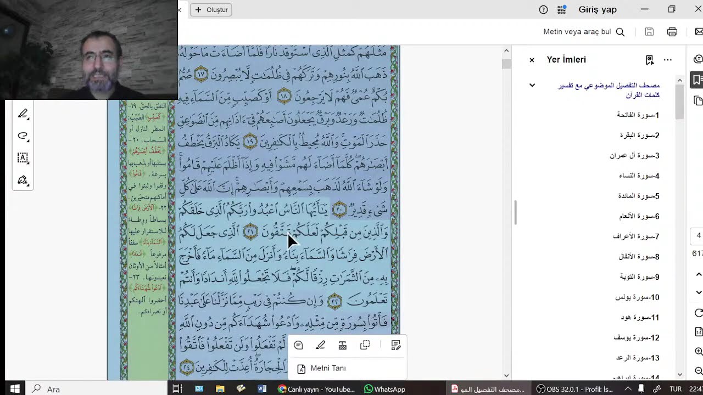Viewport: 703px width, 395px height.
Task: Close the Yer İmleri bookmarks panel
Action: 532,60
